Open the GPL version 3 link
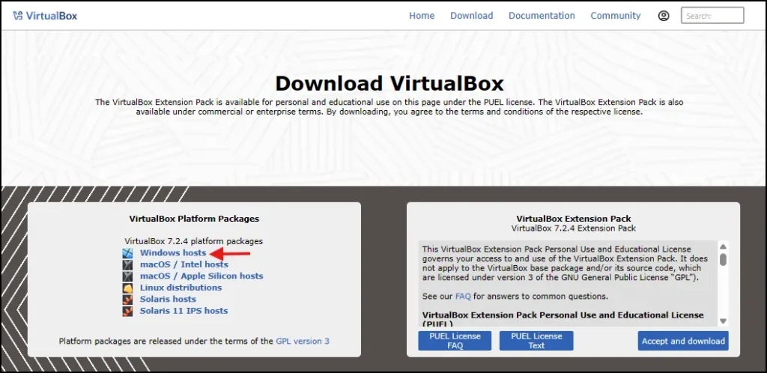Screen dimensions: 767x373 (303, 341)
